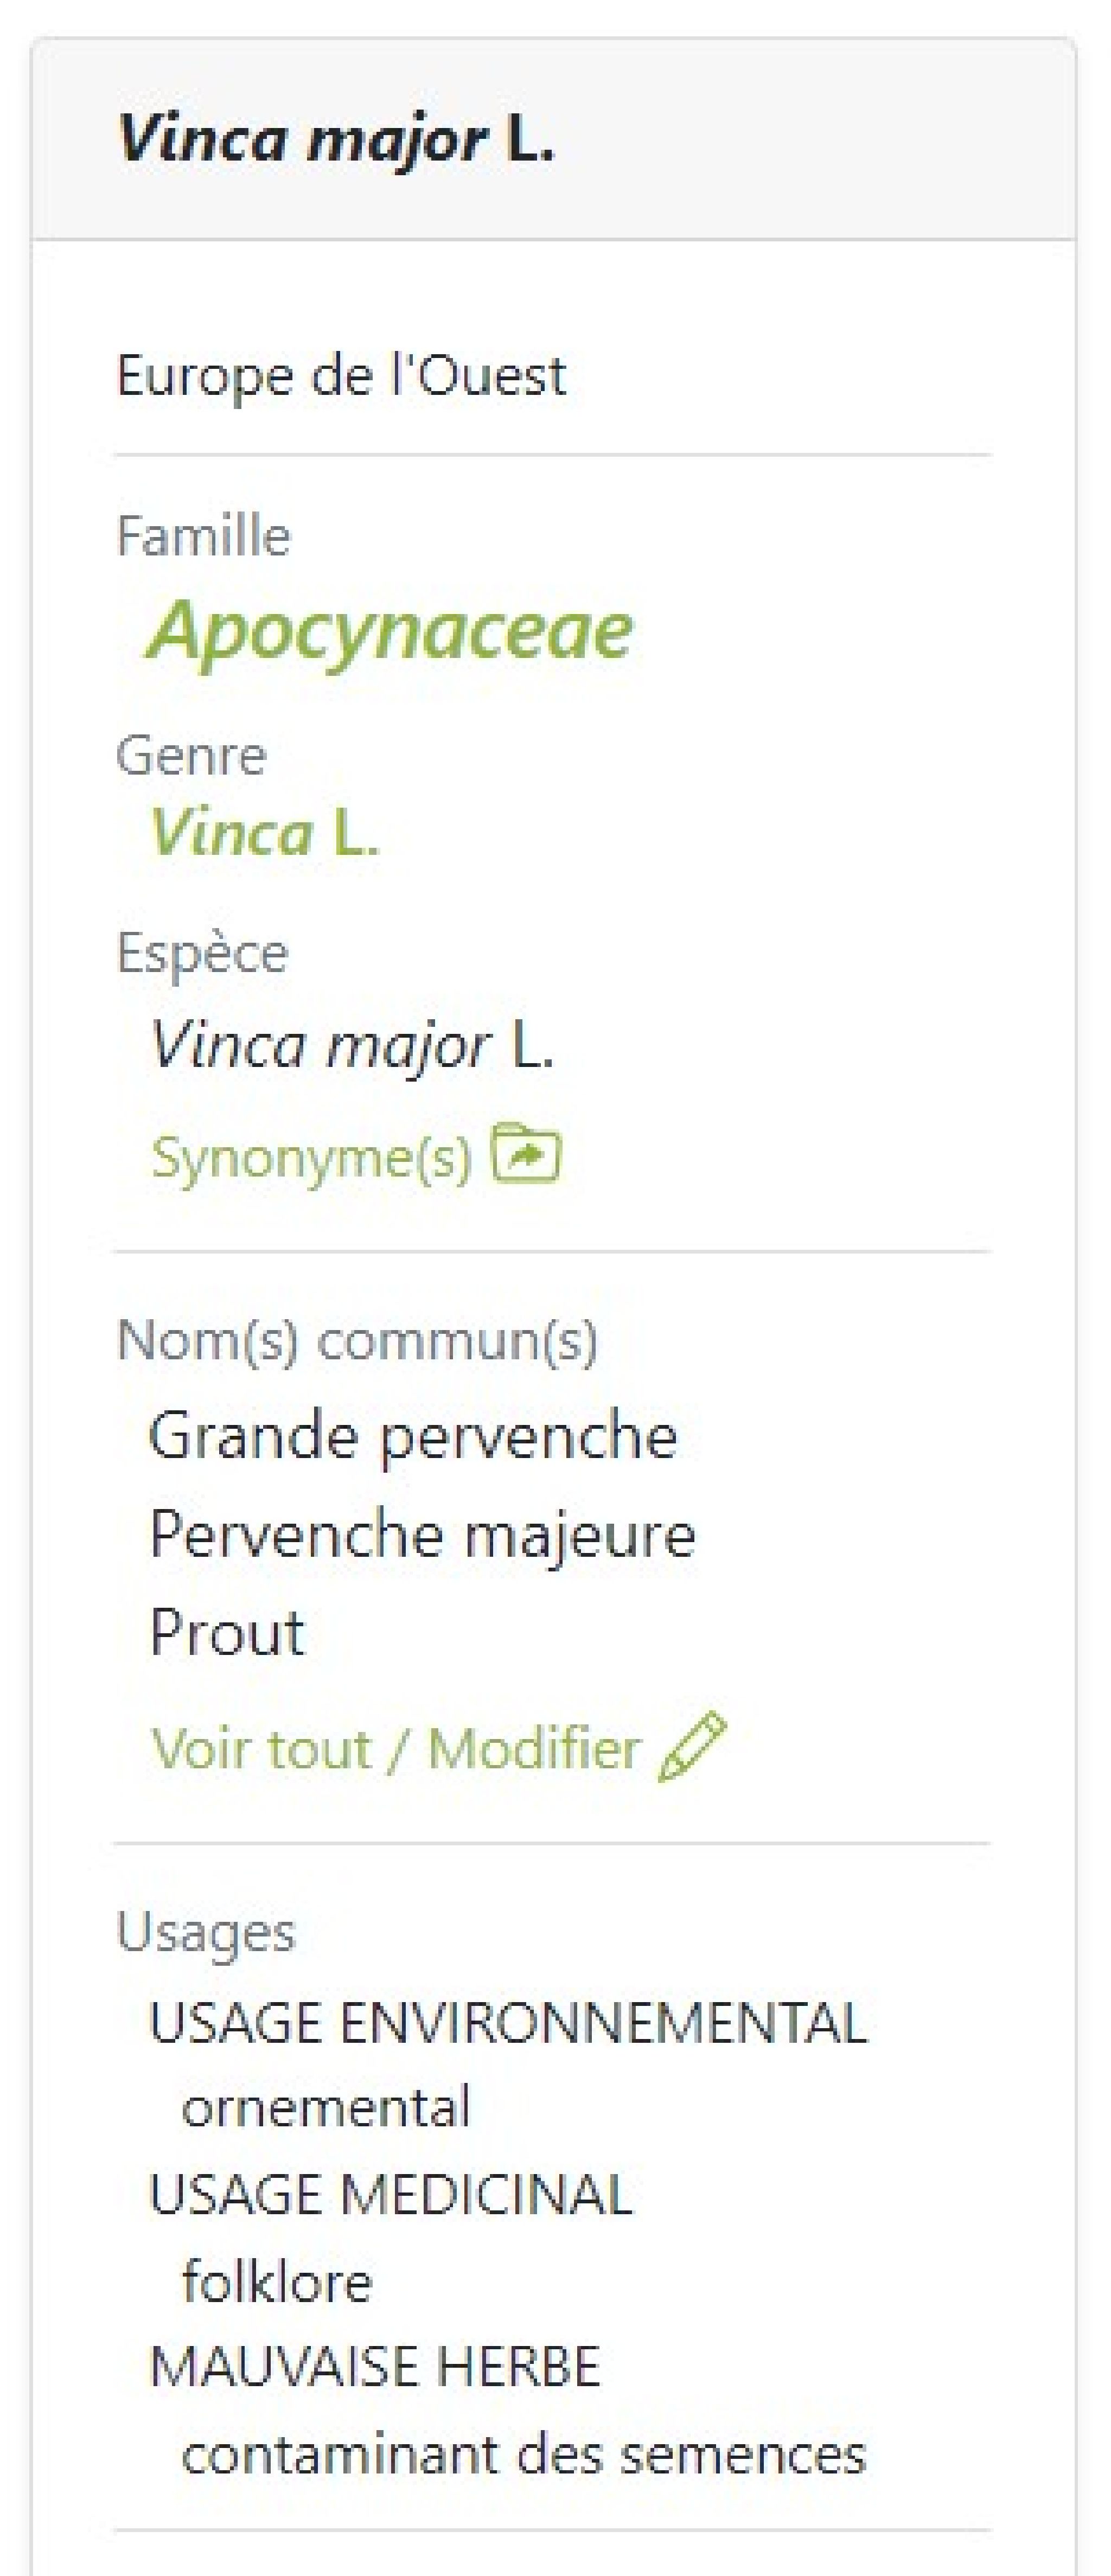This screenshot has height=2576, width=1111.
Task: Select the species name under Espèce
Action: [x=351, y=1046]
